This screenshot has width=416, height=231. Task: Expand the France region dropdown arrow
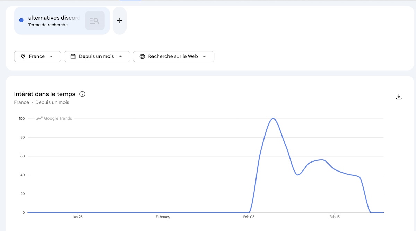pyautogui.click(x=51, y=56)
